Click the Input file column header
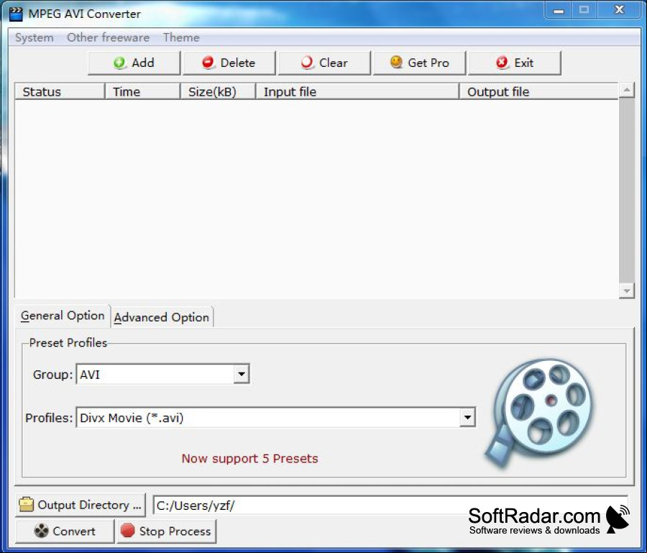Image resolution: width=647 pixels, height=553 pixels. (x=358, y=91)
